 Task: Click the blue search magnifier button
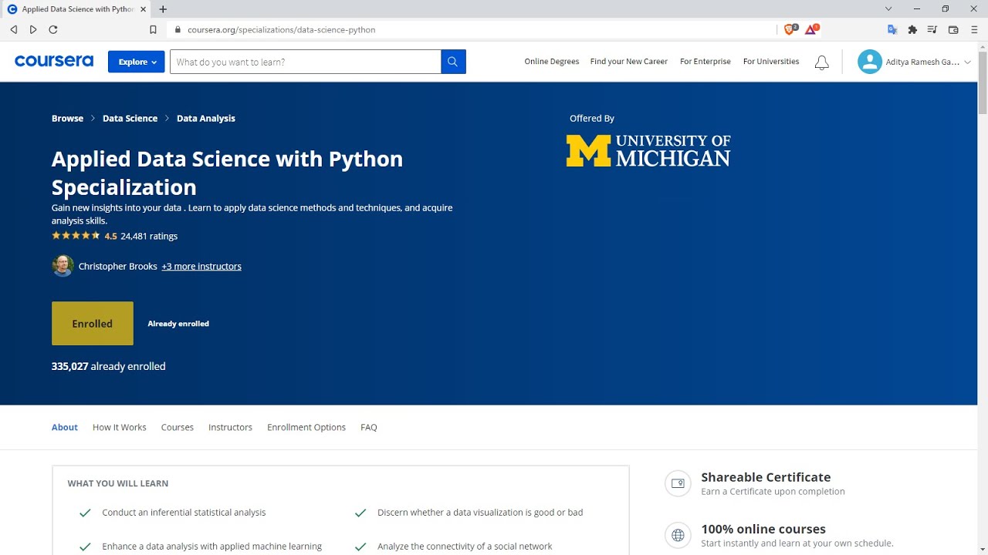tap(453, 62)
